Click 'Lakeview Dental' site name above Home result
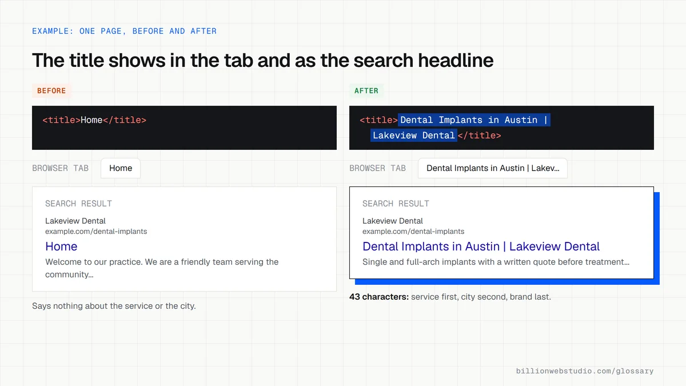This screenshot has height=386, width=686. [x=75, y=221]
